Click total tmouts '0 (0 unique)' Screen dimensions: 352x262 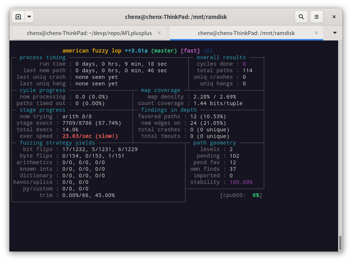210,136
